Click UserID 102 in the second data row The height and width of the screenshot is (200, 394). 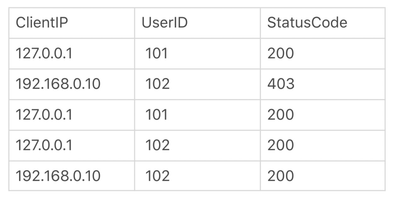[x=157, y=84]
